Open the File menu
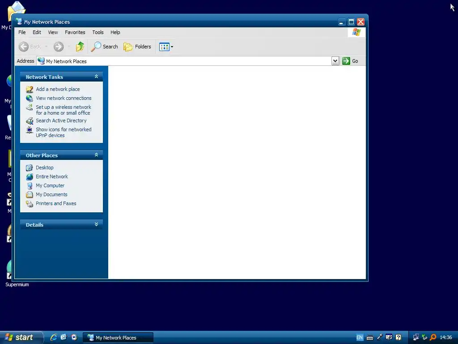This screenshot has height=344, width=458. pos(22,32)
